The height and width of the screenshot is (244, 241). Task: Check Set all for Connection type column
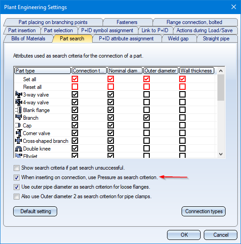coord(75,79)
